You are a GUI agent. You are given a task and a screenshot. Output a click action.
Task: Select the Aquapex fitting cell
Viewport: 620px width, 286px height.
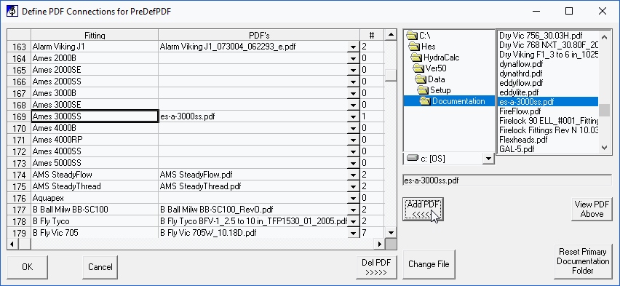point(95,198)
